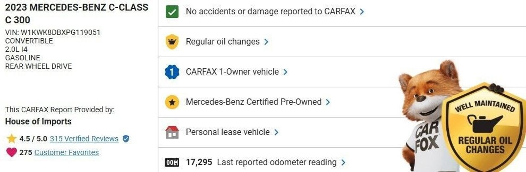This screenshot has width=526, height=172.
Task: Click the blue 1-Owner badge icon
Action: (172, 72)
